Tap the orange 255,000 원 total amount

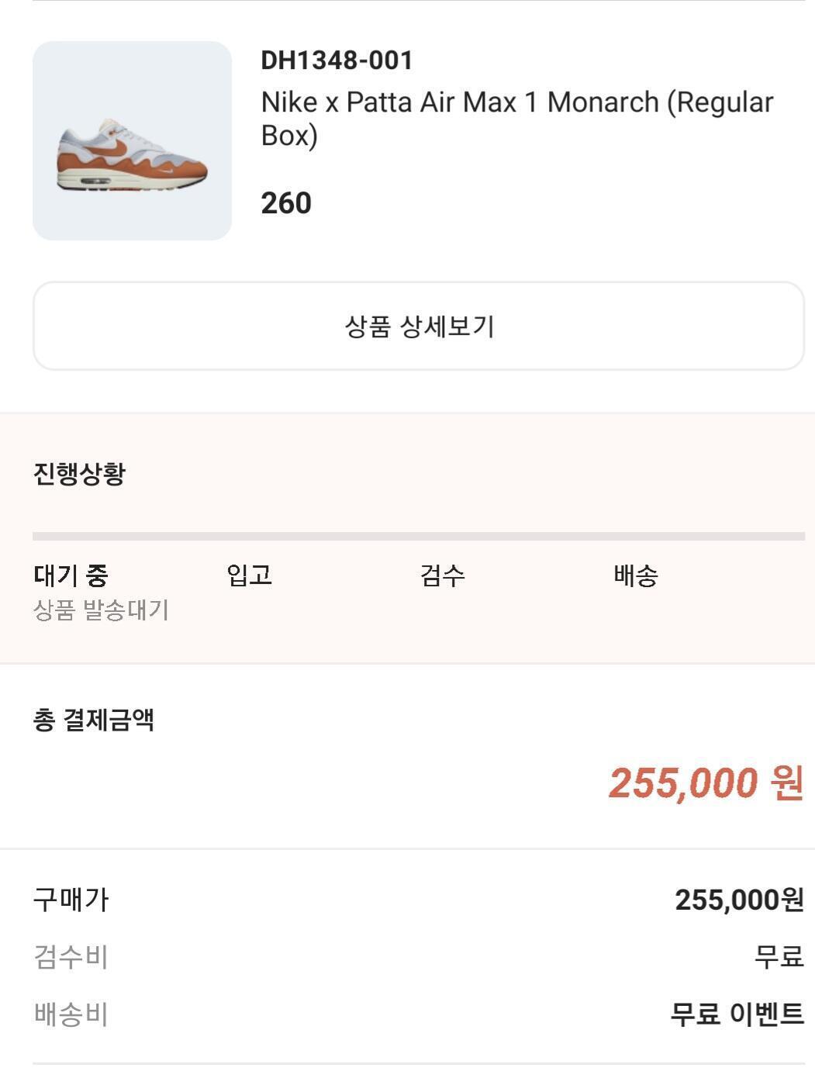coord(706,783)
